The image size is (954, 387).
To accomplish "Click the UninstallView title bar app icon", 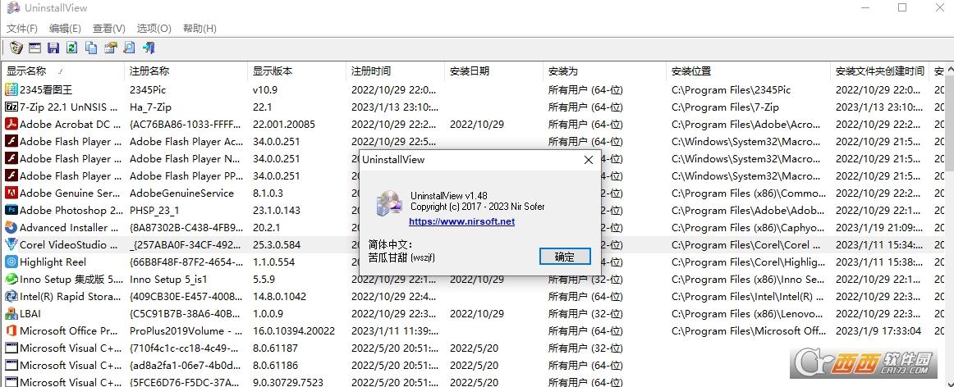I will [x=13, y=8].
